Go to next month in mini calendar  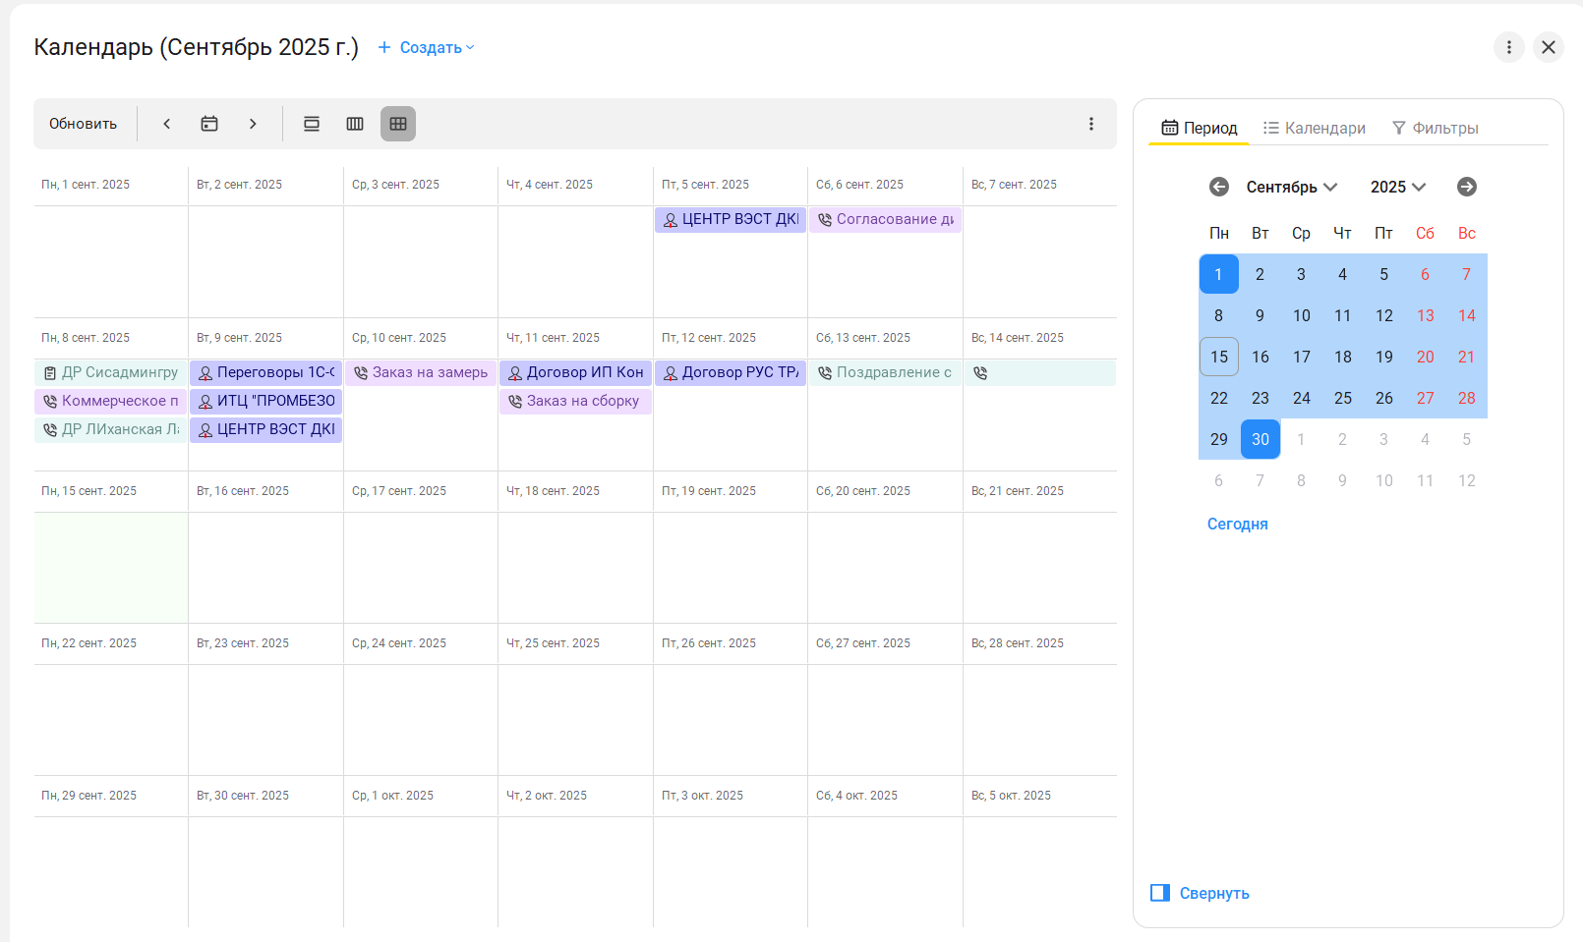click(1466, 187)
